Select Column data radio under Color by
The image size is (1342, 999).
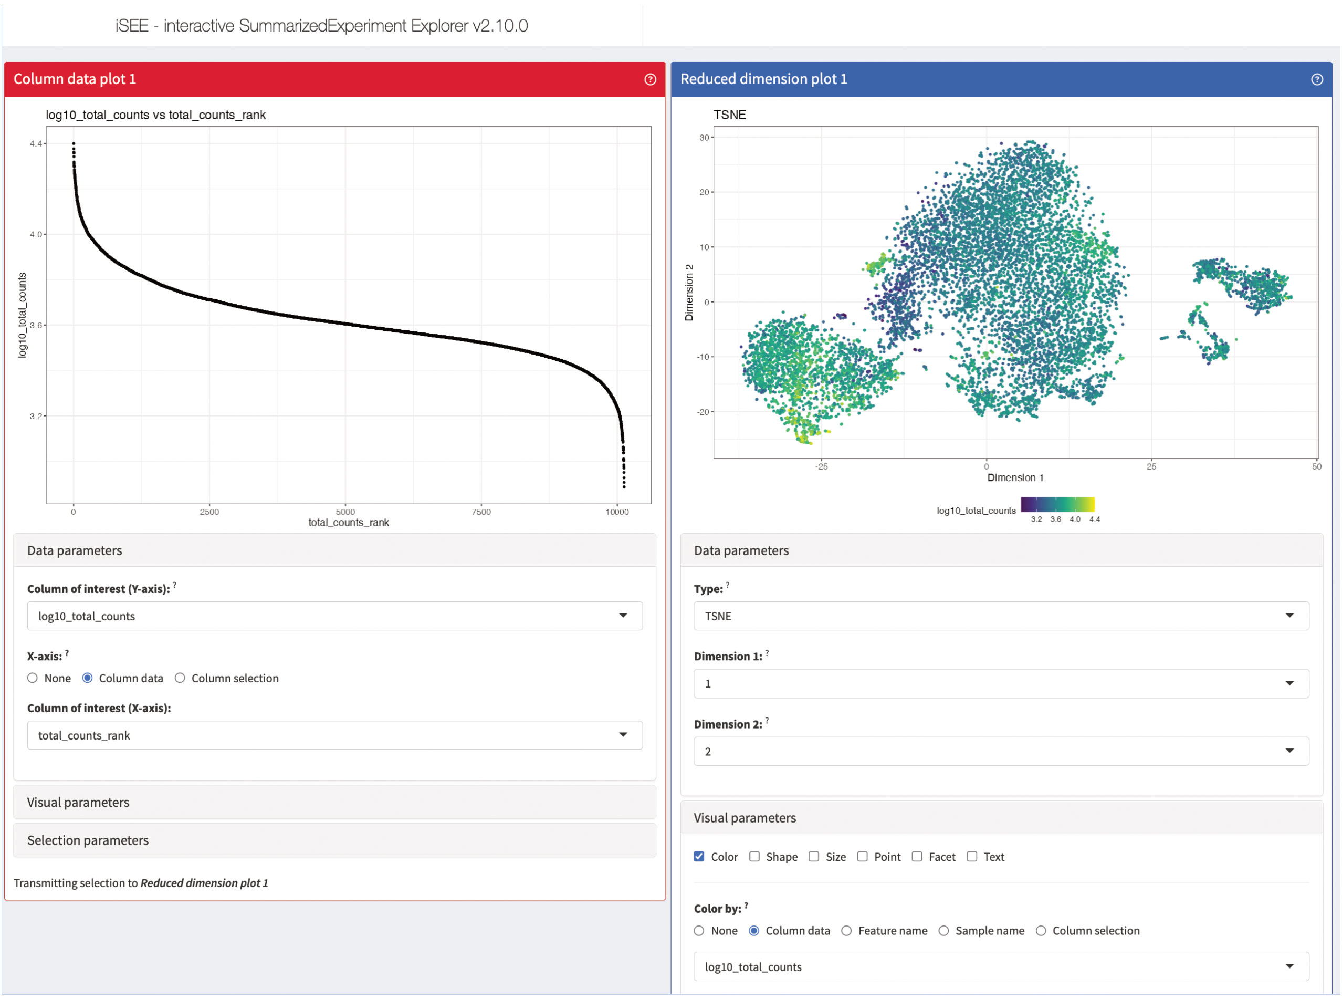pos(754,931)
